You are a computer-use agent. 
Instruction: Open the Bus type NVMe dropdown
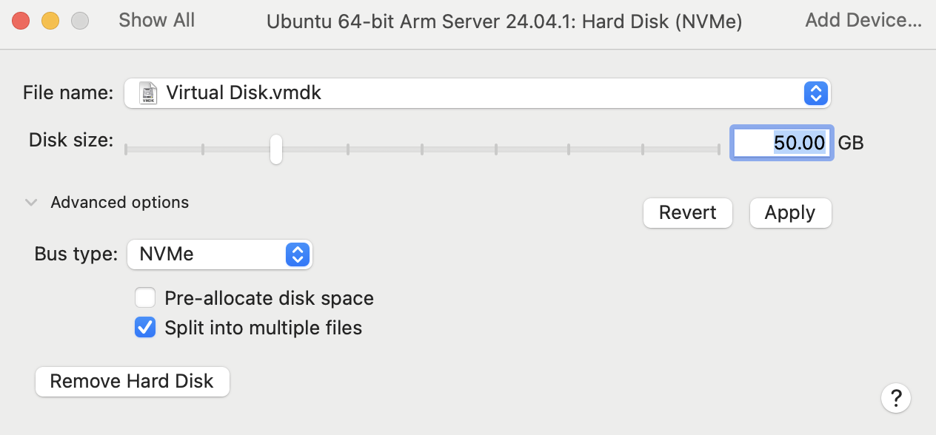[296, 254]
